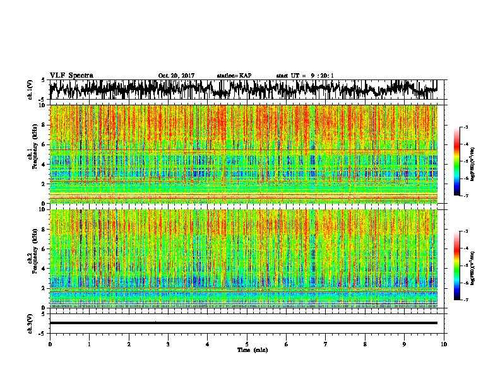
Task: Click time axis tick label "2"
Action: coord(129,344)
